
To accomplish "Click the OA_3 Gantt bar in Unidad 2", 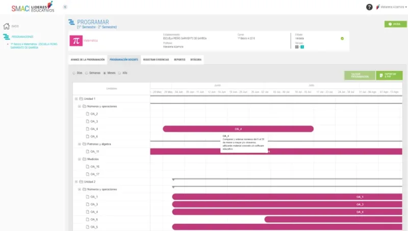I will (x=287, y=204).
